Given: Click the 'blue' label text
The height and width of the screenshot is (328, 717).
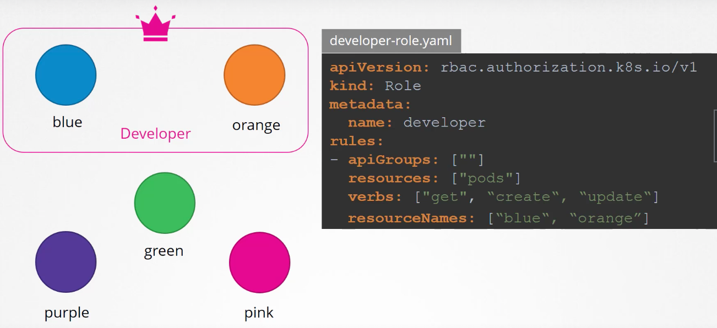Looking at the screenshot, I should pos(67,122).
